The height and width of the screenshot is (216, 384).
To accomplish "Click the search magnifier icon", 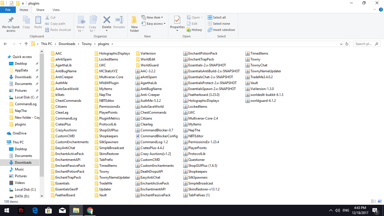I will pos(377,44).
